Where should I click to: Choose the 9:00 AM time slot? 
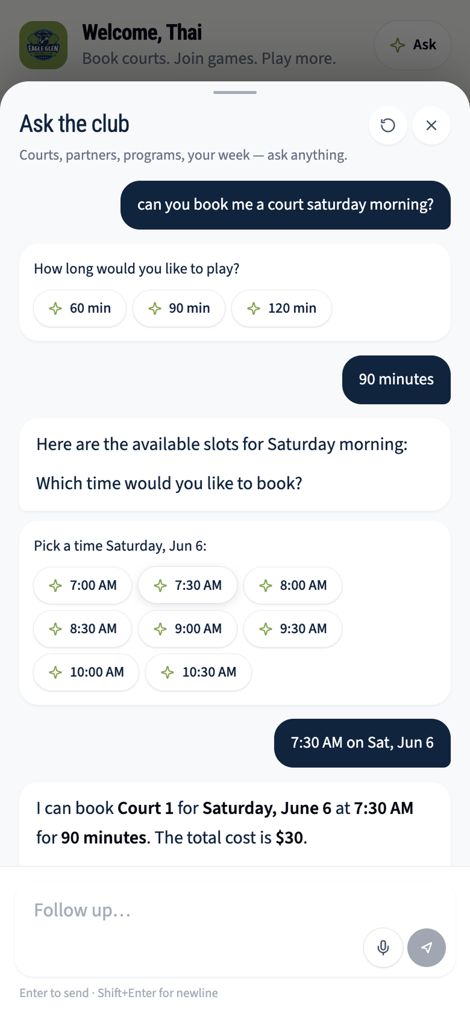(187, 629)
